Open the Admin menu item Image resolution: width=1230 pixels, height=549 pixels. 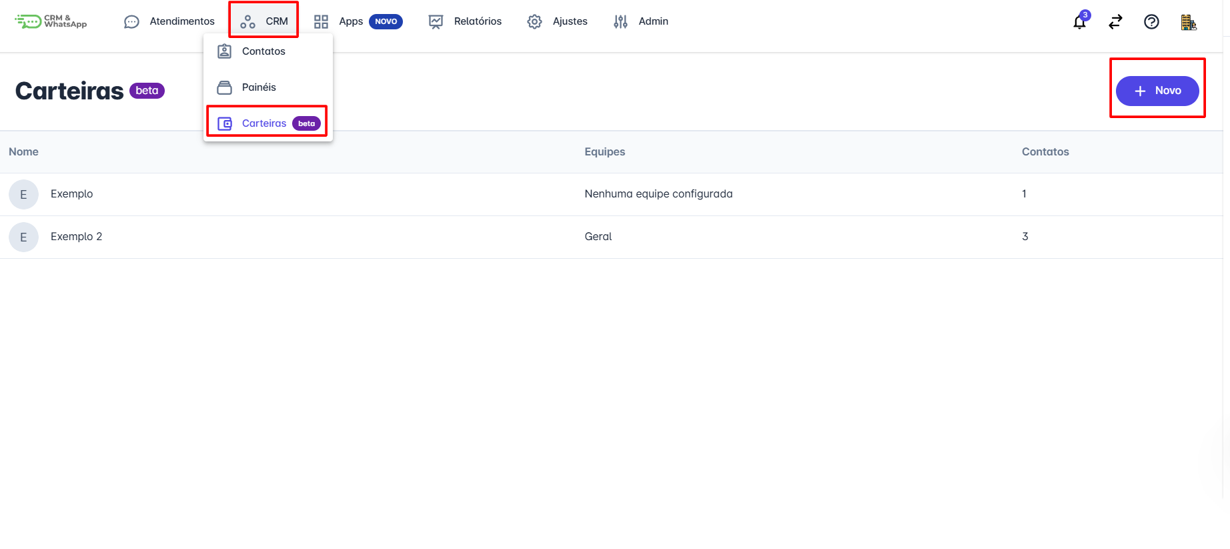point(641,21)
